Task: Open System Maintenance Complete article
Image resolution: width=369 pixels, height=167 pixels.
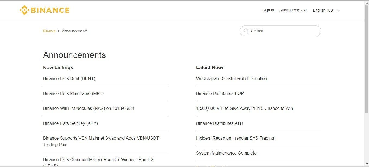Action: tap(226, 153)
